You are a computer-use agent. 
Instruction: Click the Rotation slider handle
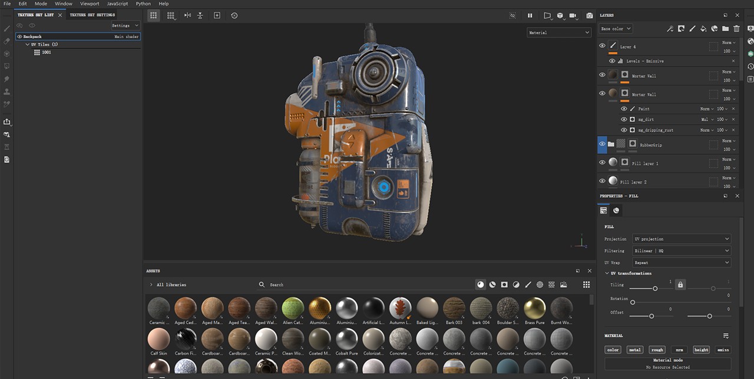click(x=633, y=302)
